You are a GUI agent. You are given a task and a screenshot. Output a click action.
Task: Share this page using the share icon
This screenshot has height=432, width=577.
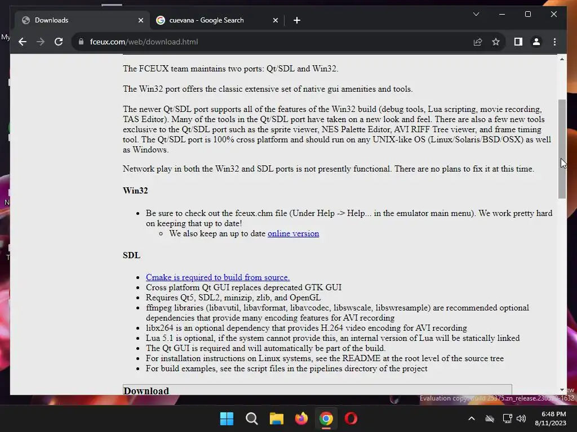[x=478, y=42]
